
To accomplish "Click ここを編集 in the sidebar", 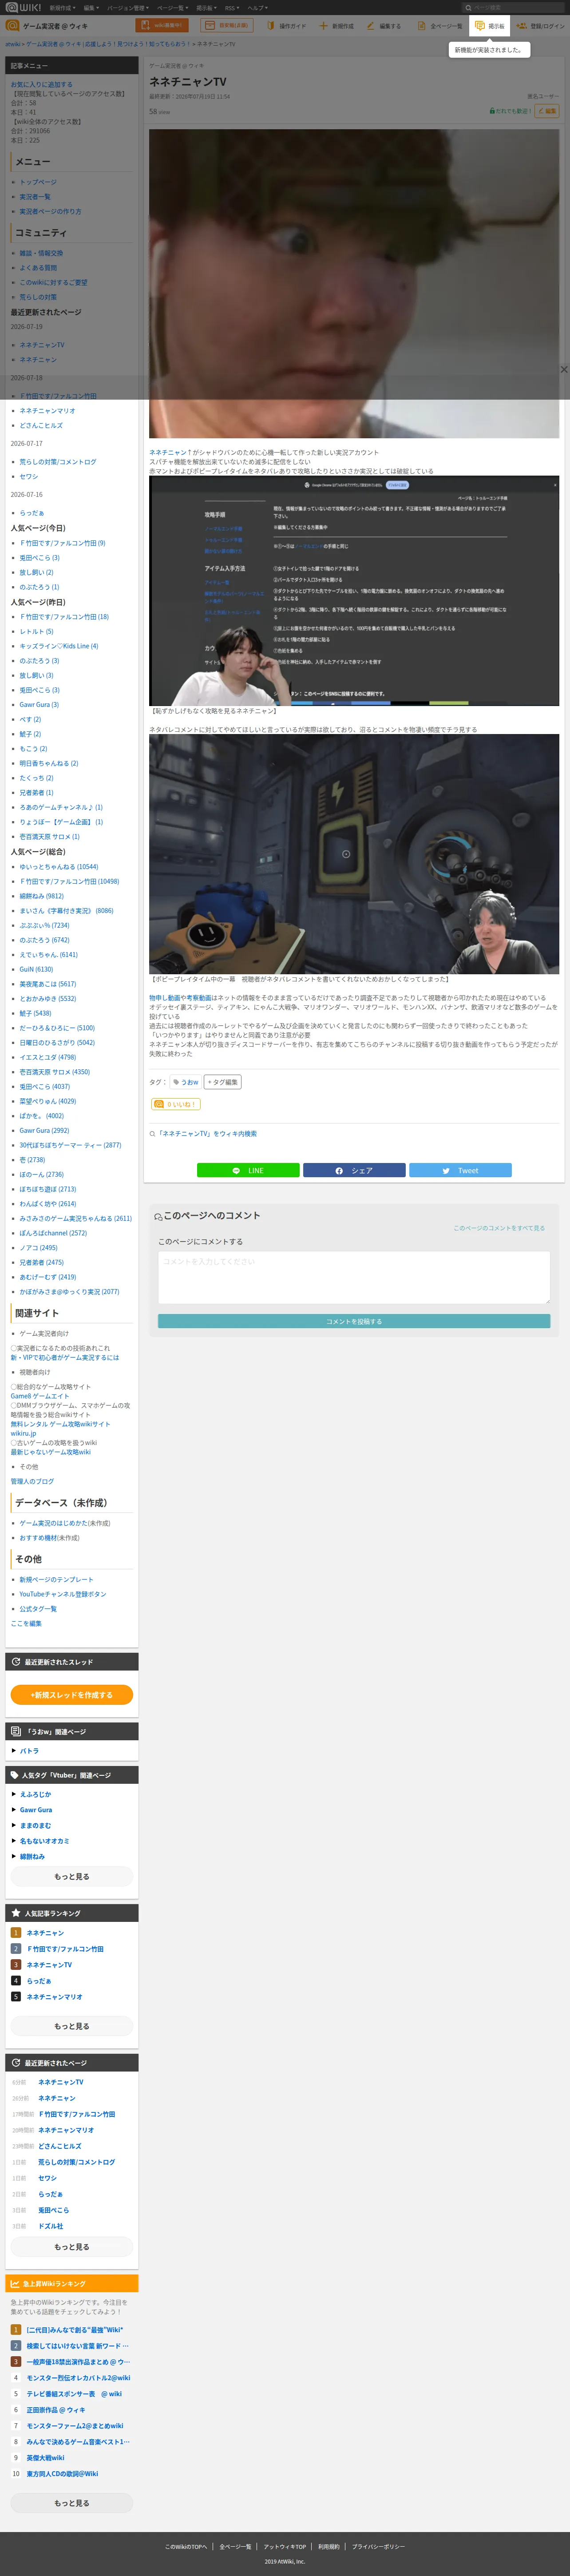I will pyautogui.click(x=26, y=1624).
